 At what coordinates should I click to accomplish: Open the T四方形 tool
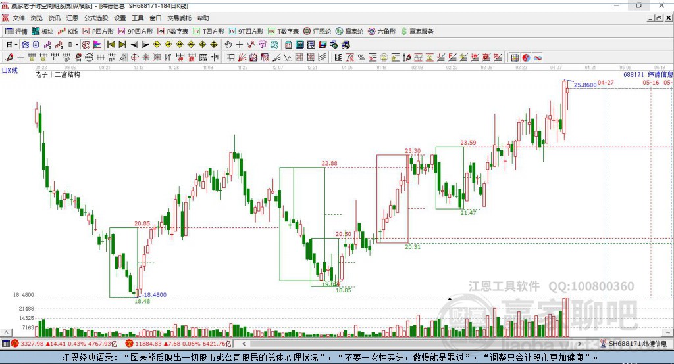(x=209, y=32)
